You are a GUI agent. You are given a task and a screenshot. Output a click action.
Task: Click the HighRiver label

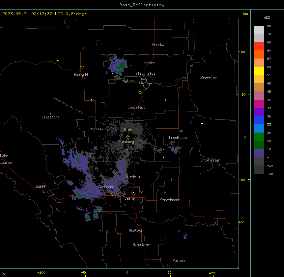click(142, 244)
